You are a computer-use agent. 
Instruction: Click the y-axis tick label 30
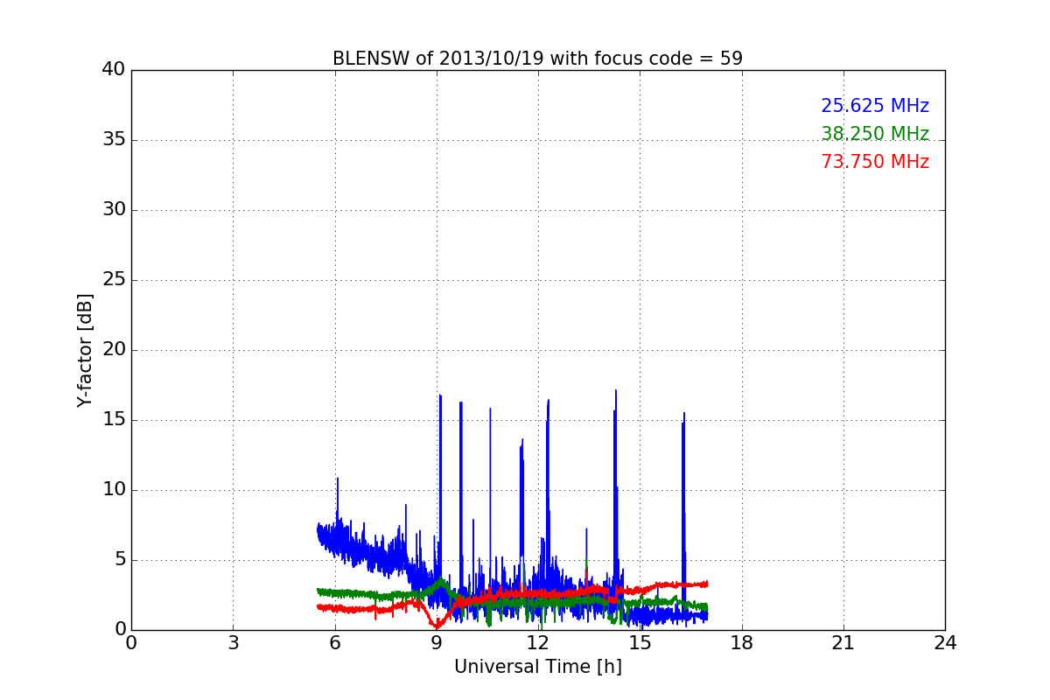[114, 209]
